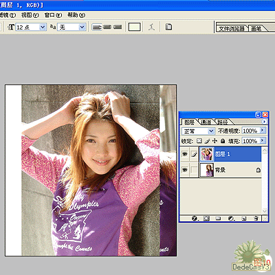The width and height of the screenshot is (275, 275).
Task: Switch to the 图层 tab
Action: (189, 122)
